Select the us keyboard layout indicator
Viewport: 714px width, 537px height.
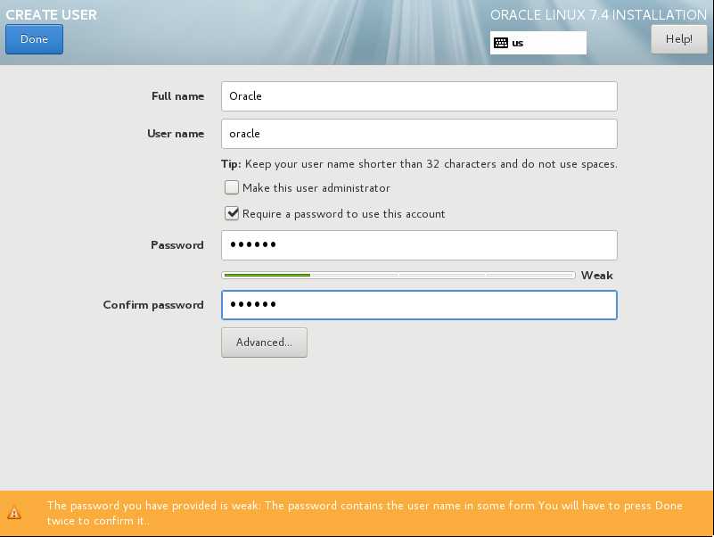[x=538, y=43]
